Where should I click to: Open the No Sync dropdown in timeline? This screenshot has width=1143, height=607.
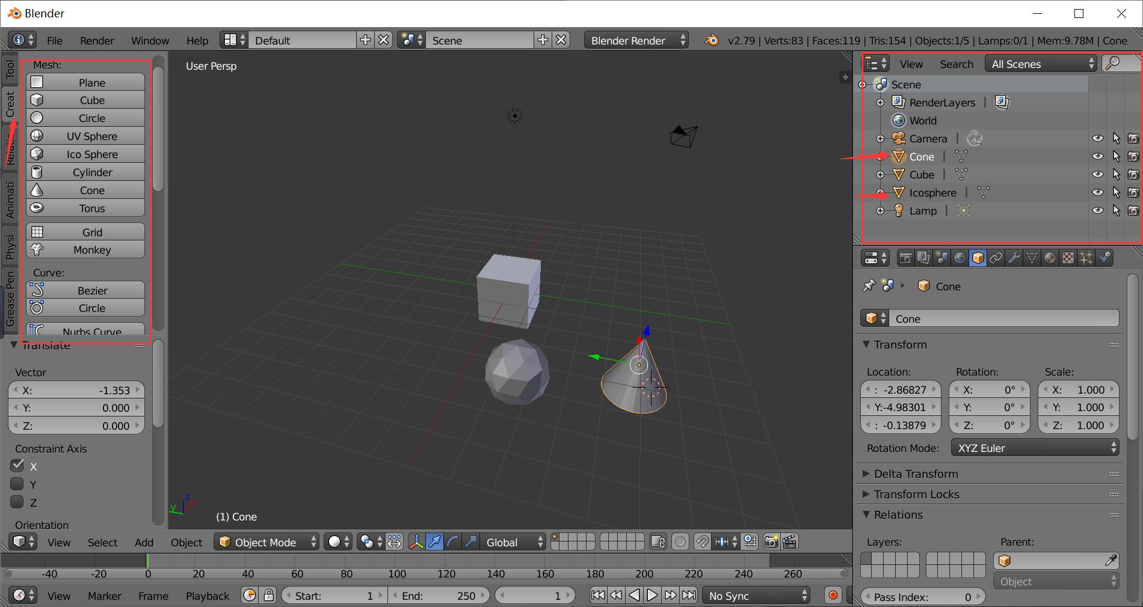coord(757,596)
